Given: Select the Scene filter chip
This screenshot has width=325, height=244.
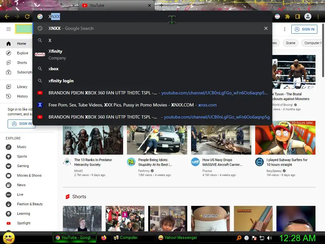Looking at the screenshot, I should [290, 43].
